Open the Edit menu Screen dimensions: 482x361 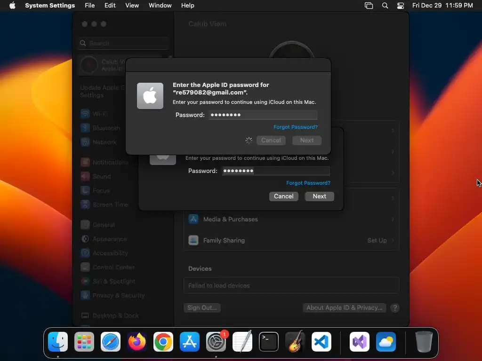(110, 6)
